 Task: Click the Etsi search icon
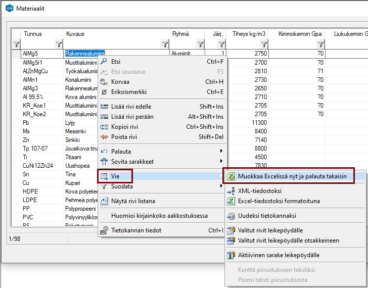click(104, 62)
